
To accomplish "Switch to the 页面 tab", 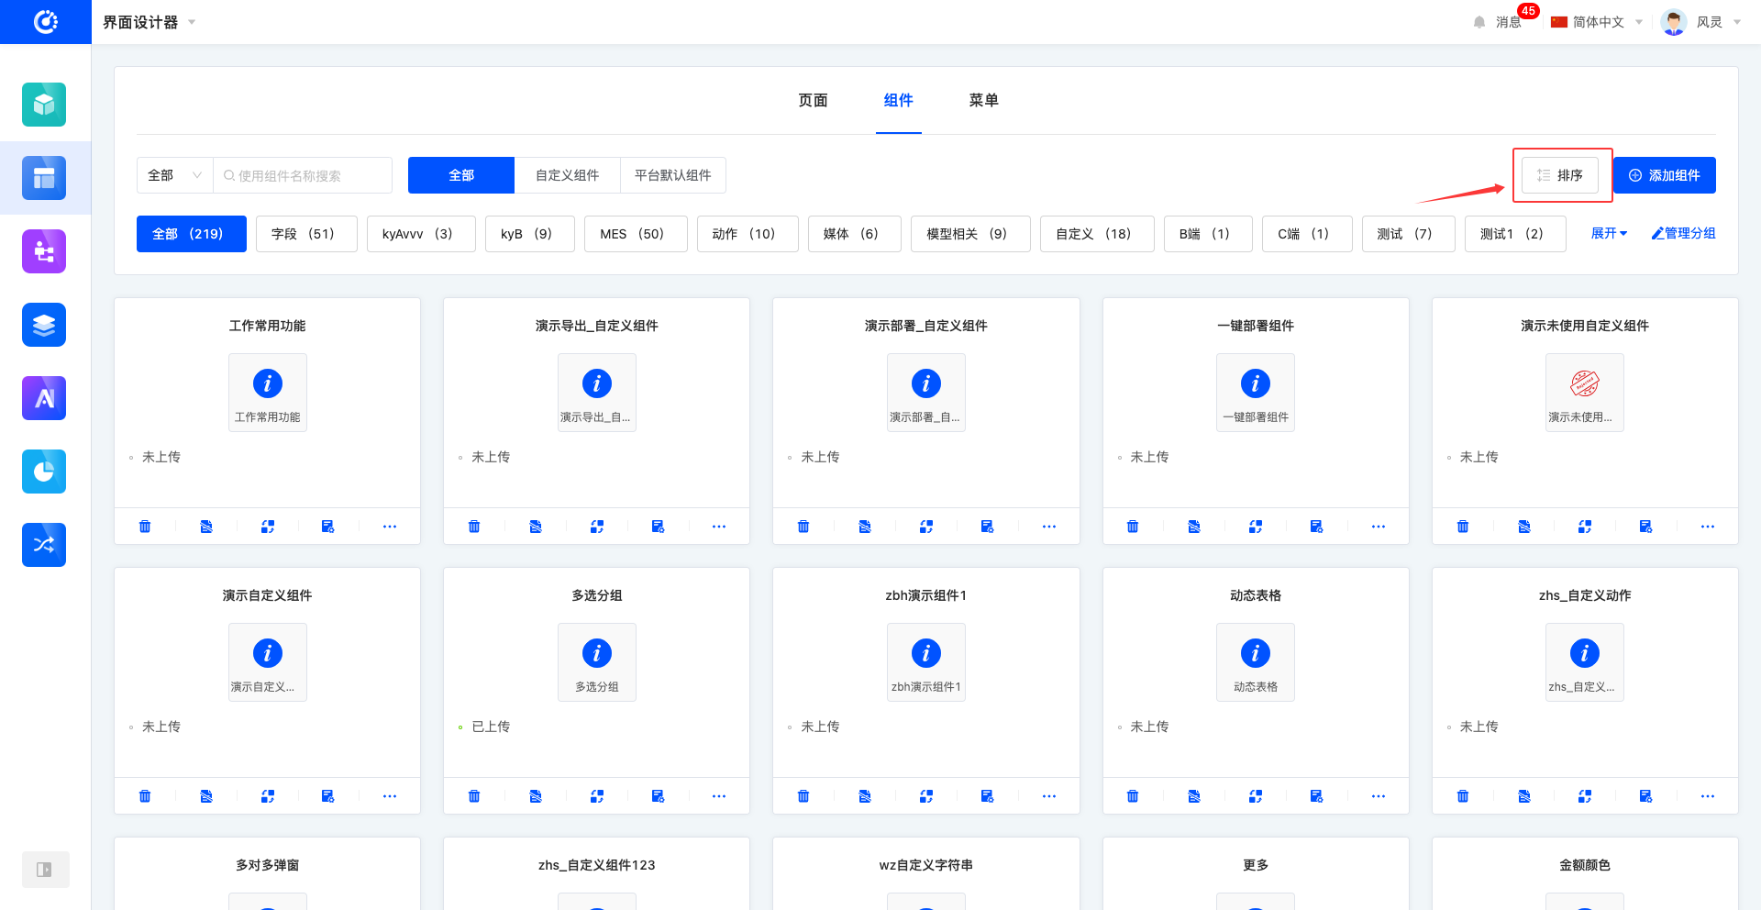I will [x=813, y=100].
